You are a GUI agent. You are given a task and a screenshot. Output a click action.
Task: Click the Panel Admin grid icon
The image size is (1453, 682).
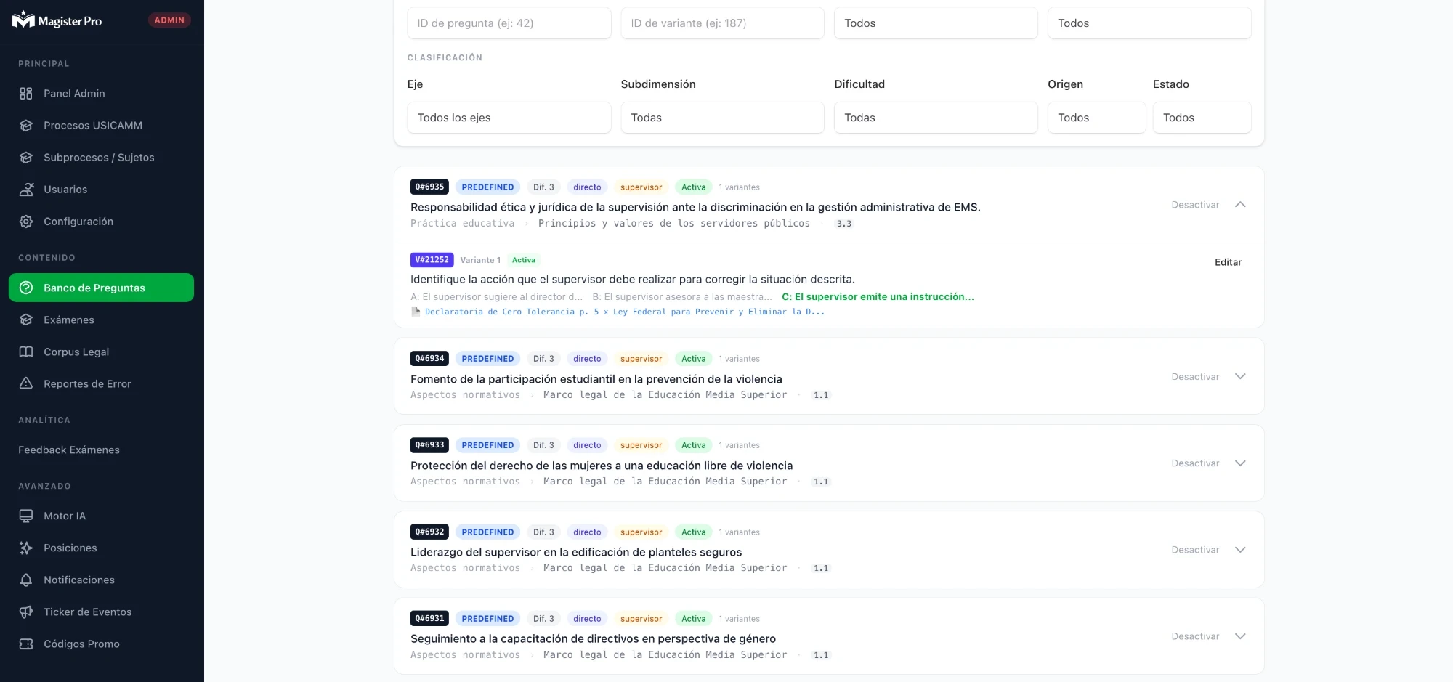pyautogui.click(x=26, y=93)
